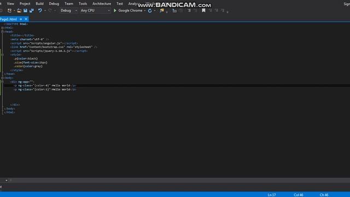Collapse the head tag outlining node

pos(2,32)
